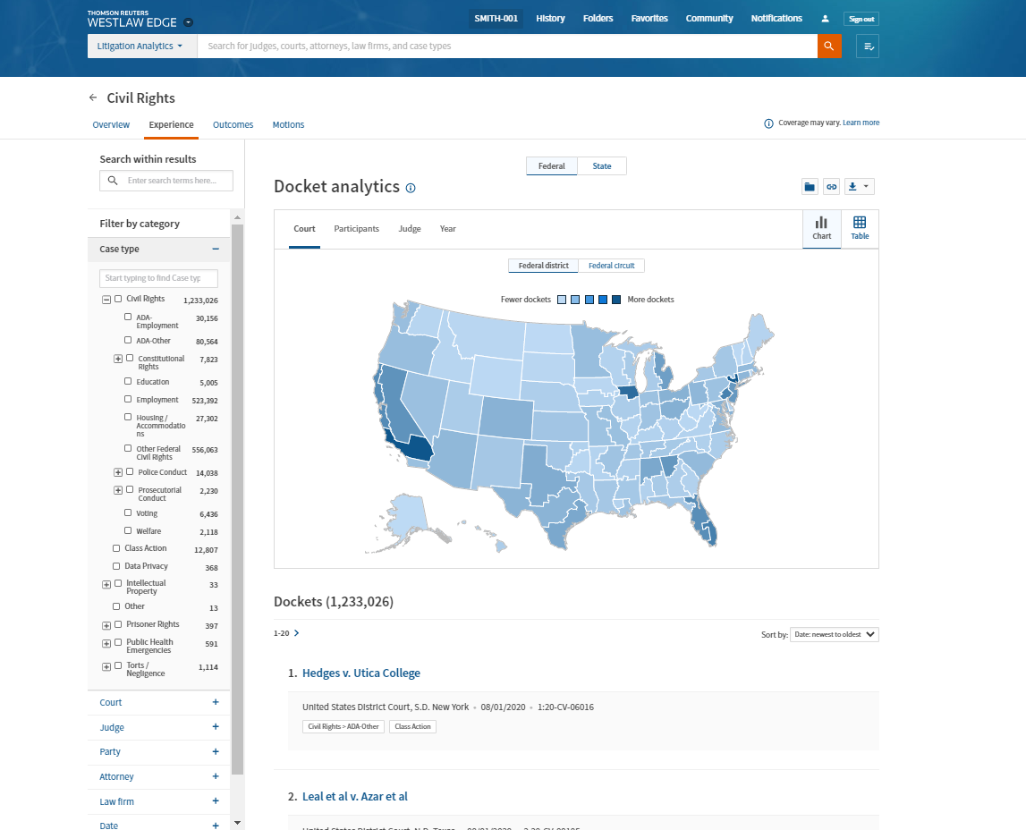1026x830 pixels.
Task: Check the Employment case type checkbox
Action: click(x=129, y=399)
